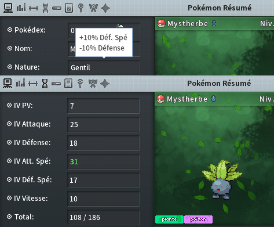274x227 pixels.
Task: Click the double-arrow width icon above the Pokédex field
Action: pos(34,8)
